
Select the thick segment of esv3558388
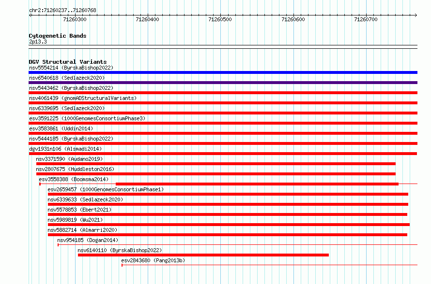(x=257, y=184)
